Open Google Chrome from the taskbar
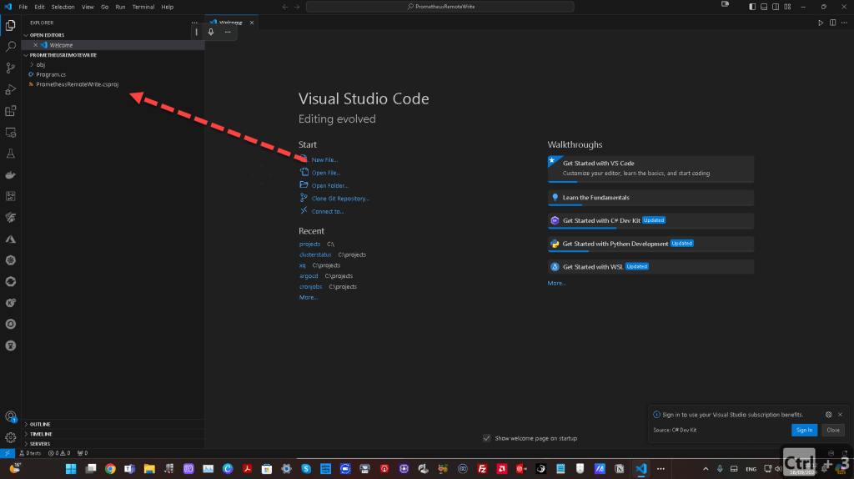 click(110, 469)
